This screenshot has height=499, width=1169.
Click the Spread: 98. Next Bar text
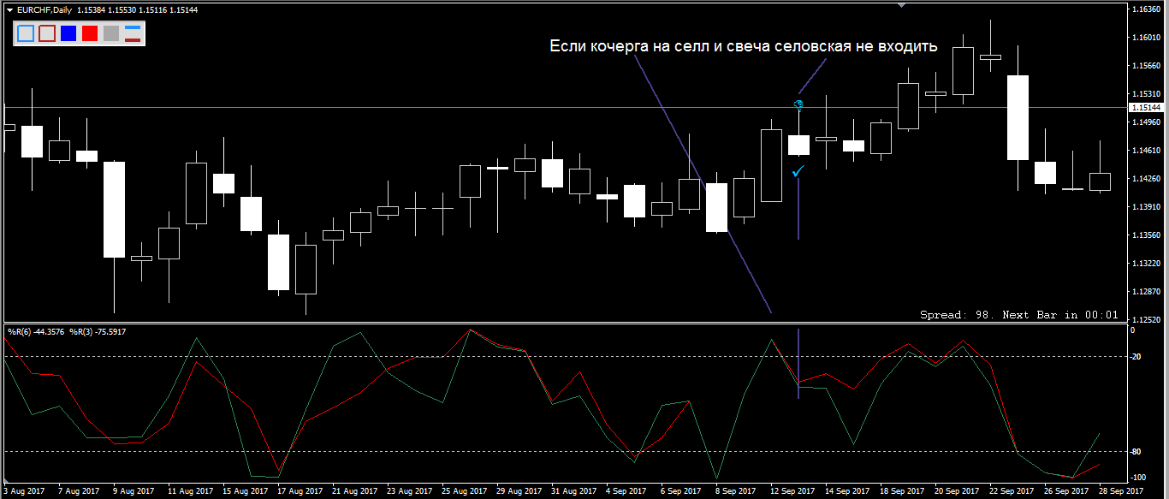point(1019,315)
